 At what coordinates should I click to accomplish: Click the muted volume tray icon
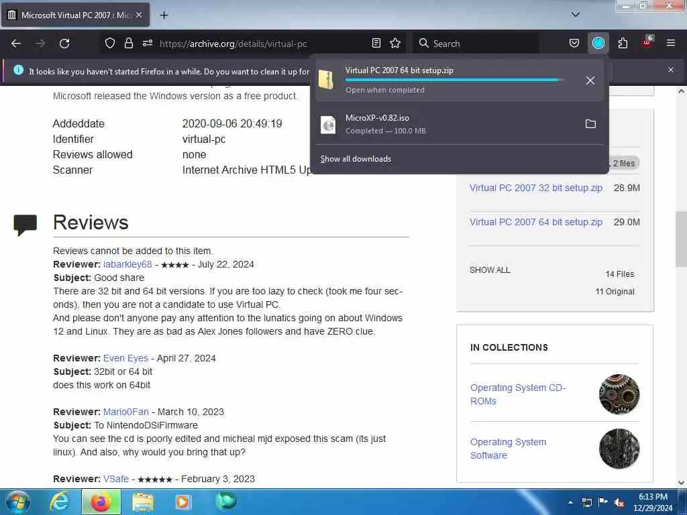pyautogui.click(x=619, y=502)
